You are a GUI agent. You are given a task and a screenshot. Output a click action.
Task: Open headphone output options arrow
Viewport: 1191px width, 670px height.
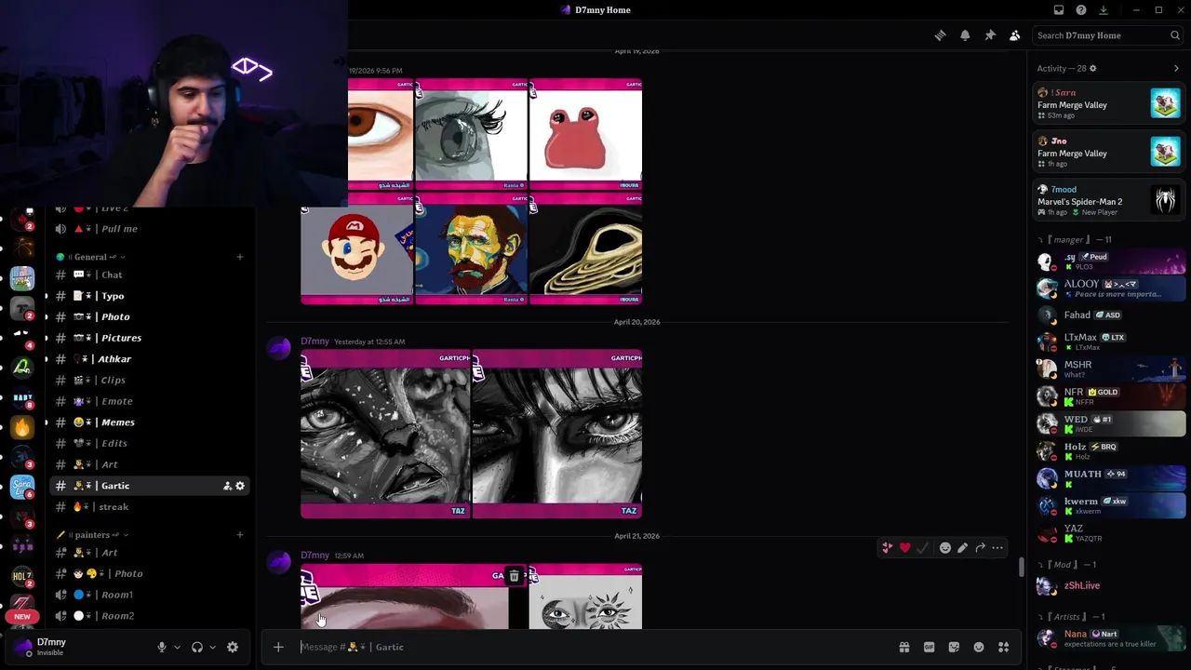click(x=212, y=647)
